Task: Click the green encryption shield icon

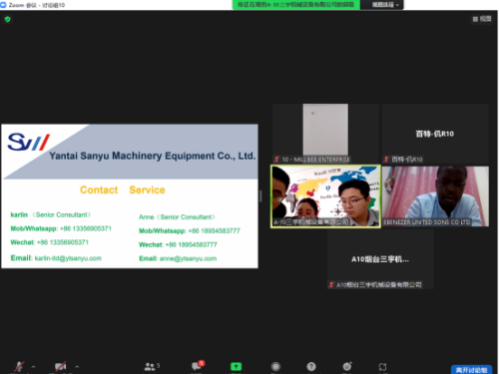Action: tap(8, 19)
